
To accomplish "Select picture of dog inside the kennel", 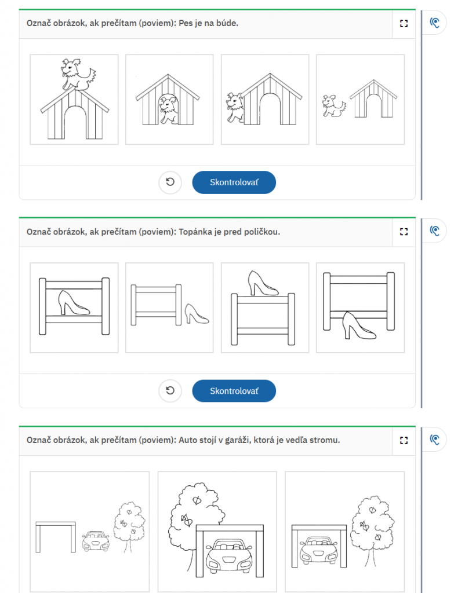I will tap(169, 100).
